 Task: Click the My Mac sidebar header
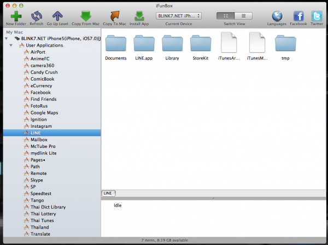tap(14, 32)
